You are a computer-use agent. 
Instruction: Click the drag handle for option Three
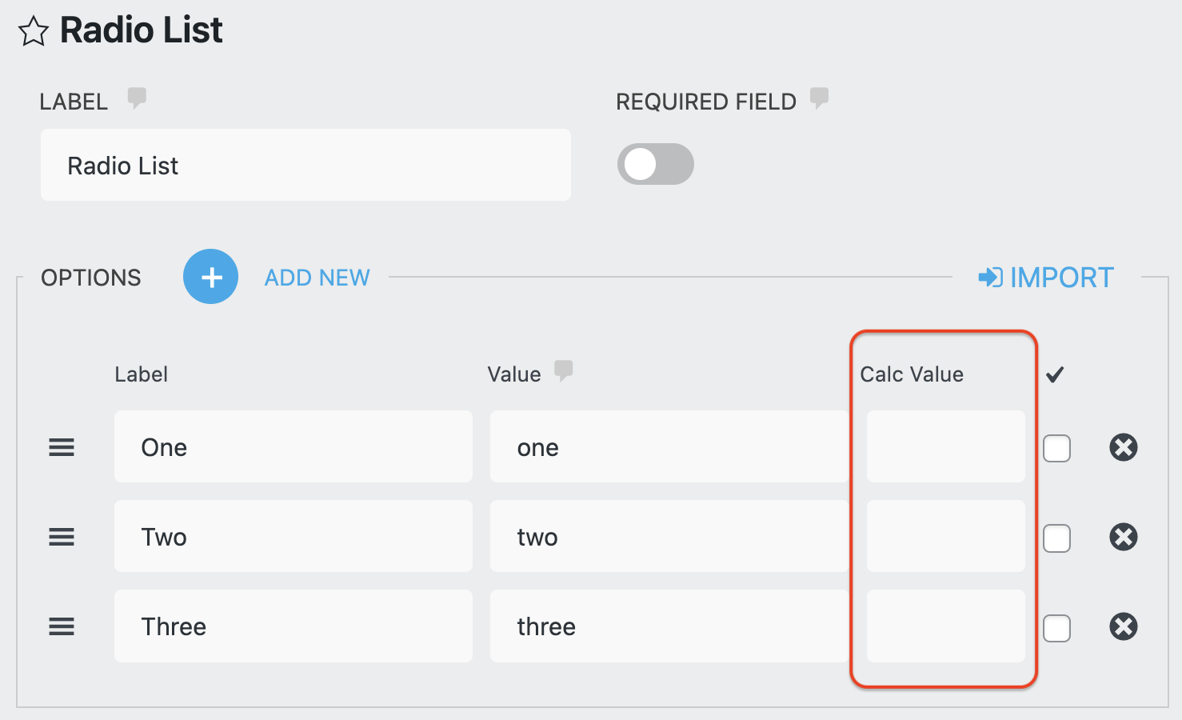[62, 626]
